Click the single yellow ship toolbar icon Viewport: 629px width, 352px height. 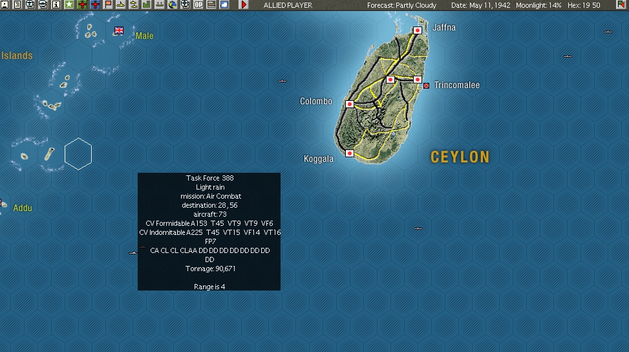[121, 5]
